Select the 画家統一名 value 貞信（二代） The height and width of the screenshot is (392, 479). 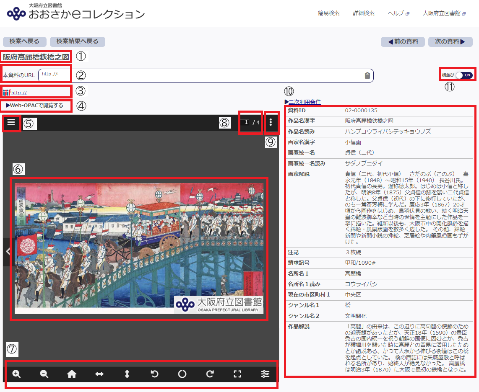click(359, 152)
